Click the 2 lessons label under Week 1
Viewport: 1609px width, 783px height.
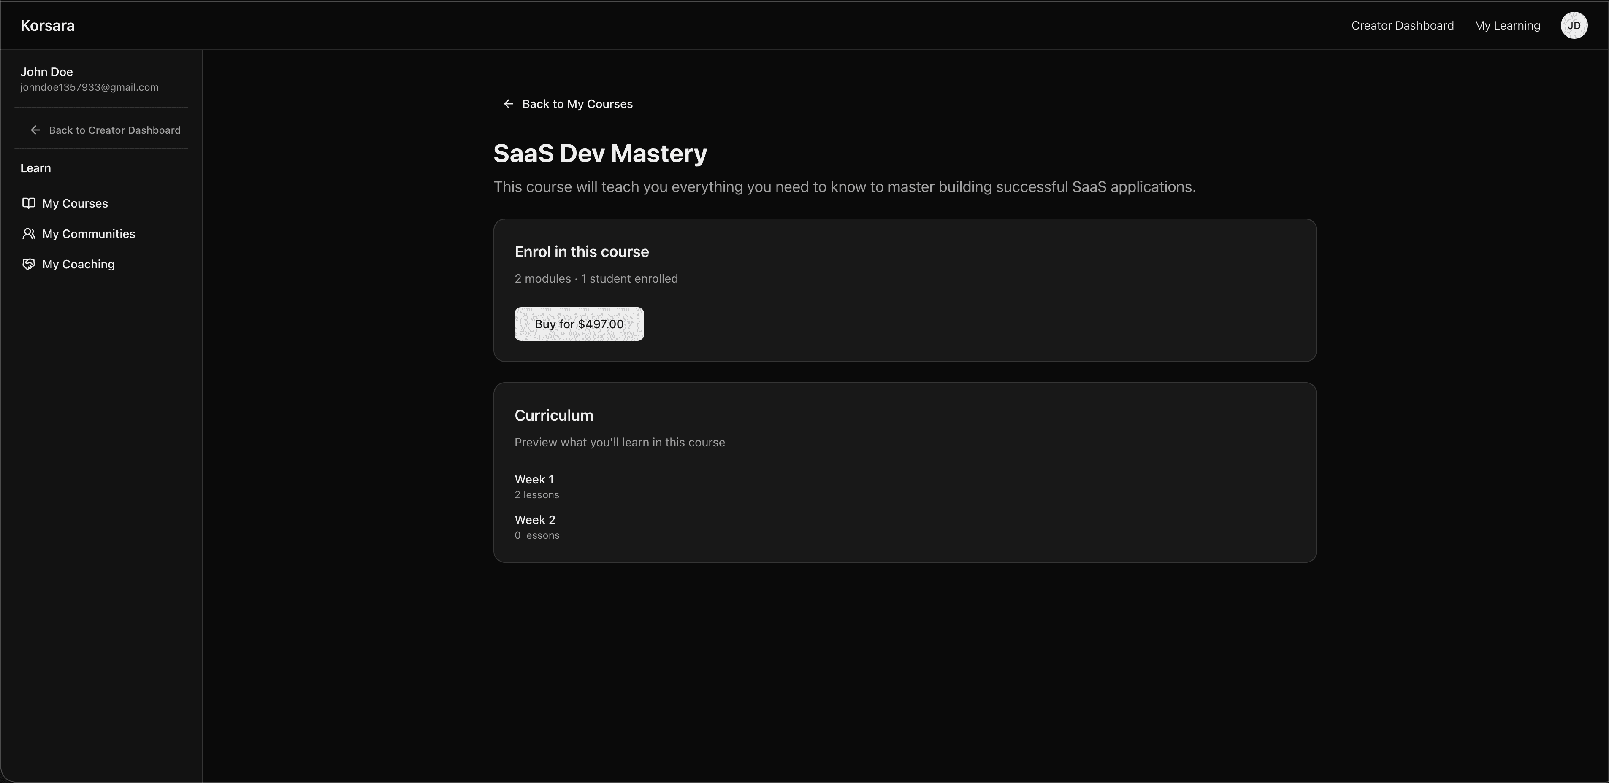pyautogui.click(x=536, y=494)
